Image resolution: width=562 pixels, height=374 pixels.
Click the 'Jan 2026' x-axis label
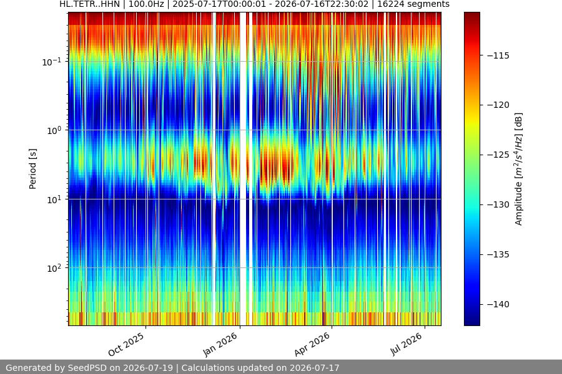click(220, 344)
